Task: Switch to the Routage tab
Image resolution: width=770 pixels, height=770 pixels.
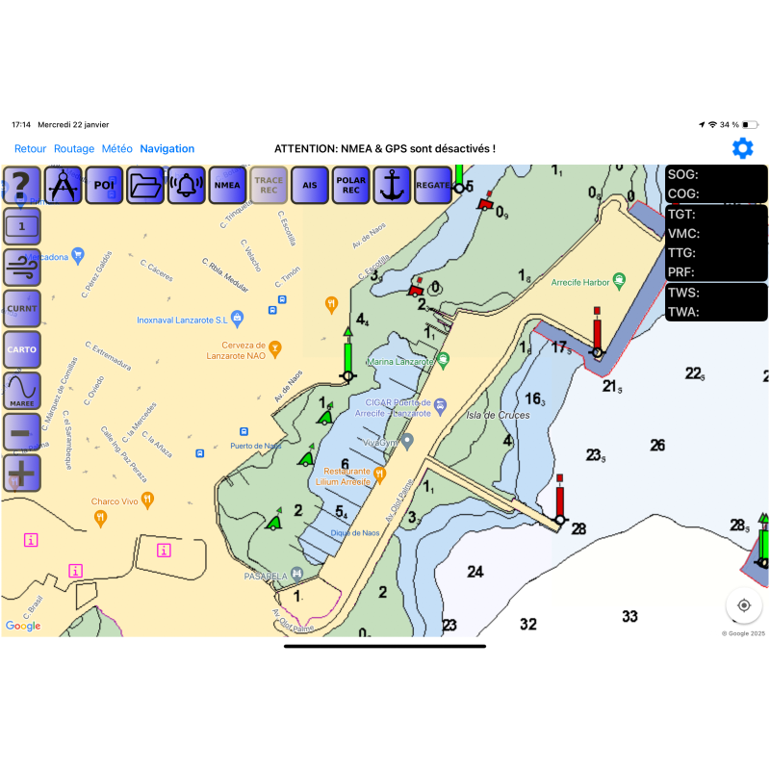Action: click(x=74, y=149)
